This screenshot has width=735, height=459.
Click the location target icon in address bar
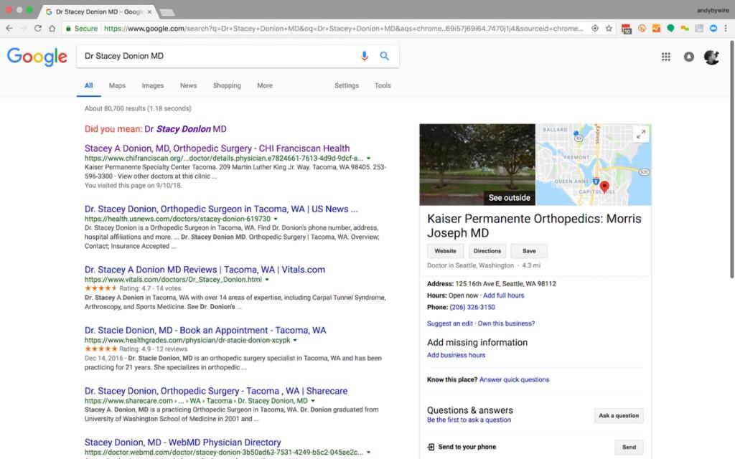tap(595, 29)
